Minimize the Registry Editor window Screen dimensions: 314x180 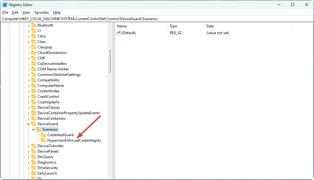[279, 5]
